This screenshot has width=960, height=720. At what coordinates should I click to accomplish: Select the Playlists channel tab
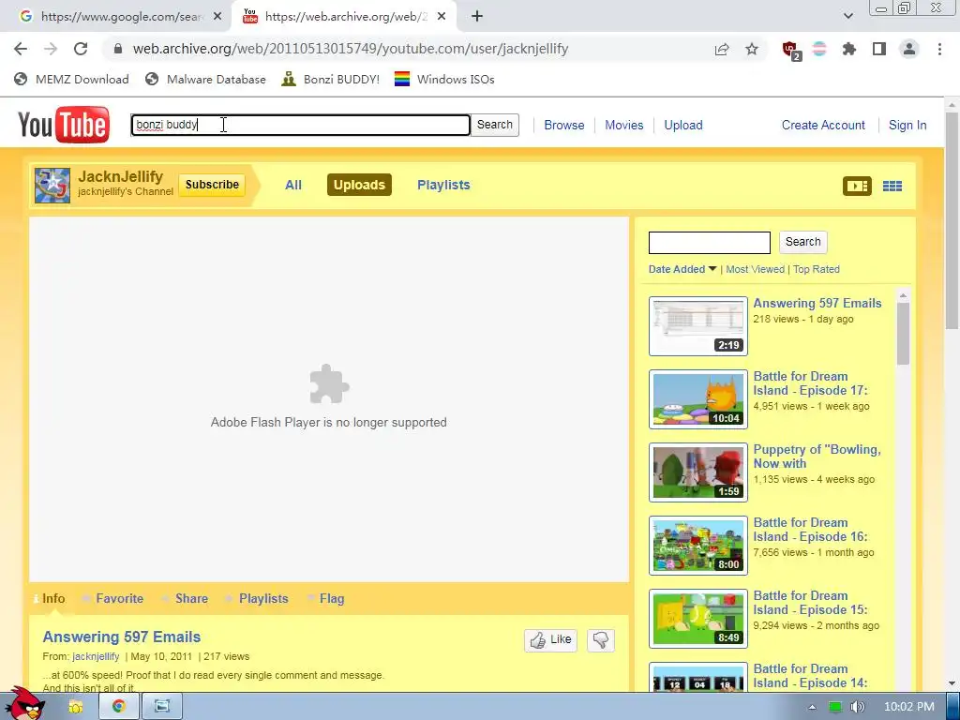coord(443,185)
